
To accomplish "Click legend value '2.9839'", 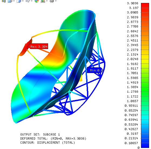I will coord(133,17).
